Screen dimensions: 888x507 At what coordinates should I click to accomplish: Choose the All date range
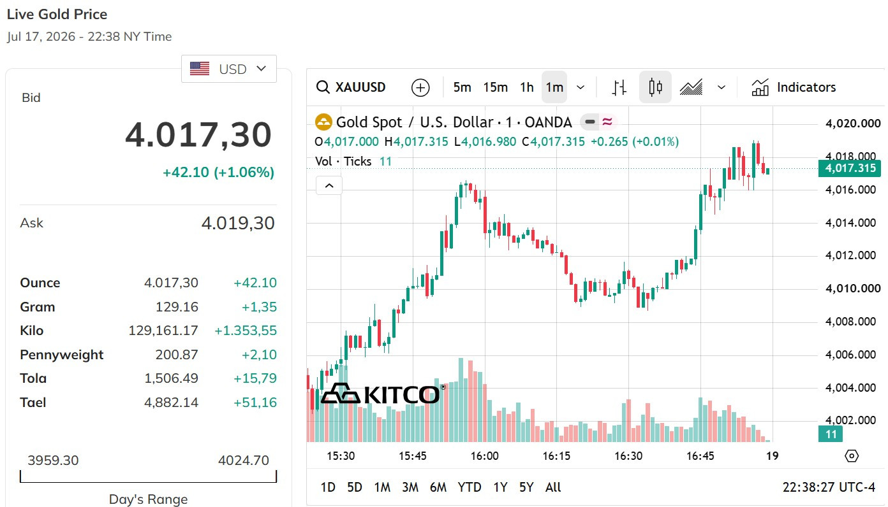(x=553, y=487)
